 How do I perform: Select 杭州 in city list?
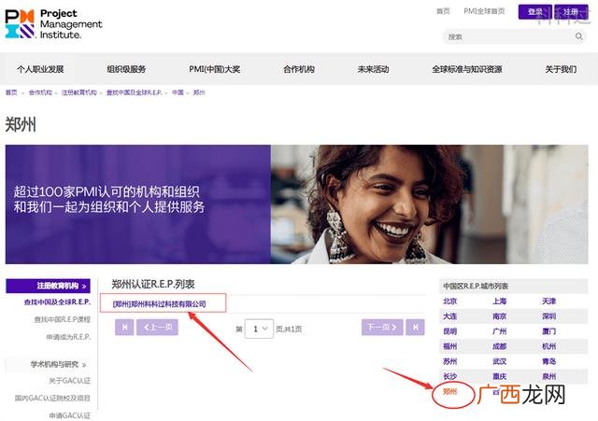(x=548, y=346)
